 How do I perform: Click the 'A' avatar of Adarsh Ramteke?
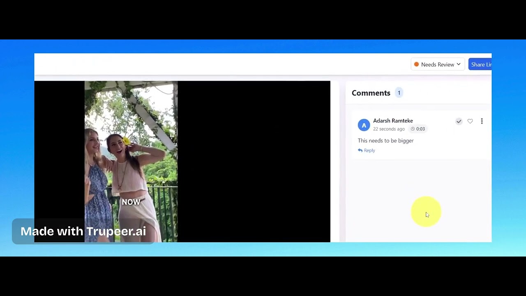click(364, 125)
